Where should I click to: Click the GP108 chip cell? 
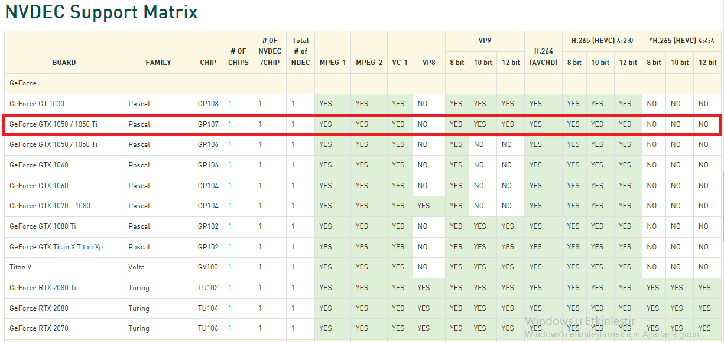click(208, 104)
